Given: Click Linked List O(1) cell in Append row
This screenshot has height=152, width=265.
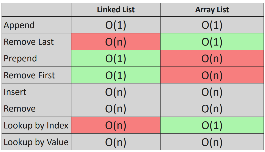Looking at the screenshot, I should coord(116,25).
